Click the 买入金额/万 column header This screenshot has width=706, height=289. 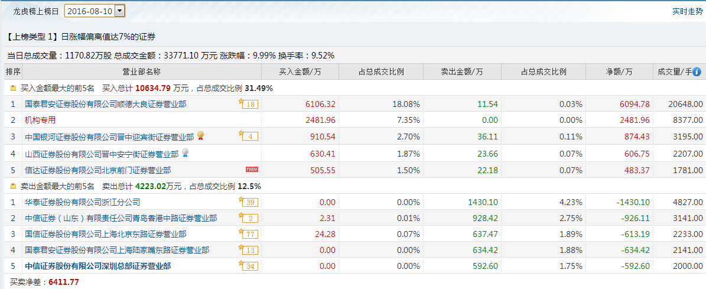tap(300, 72)
